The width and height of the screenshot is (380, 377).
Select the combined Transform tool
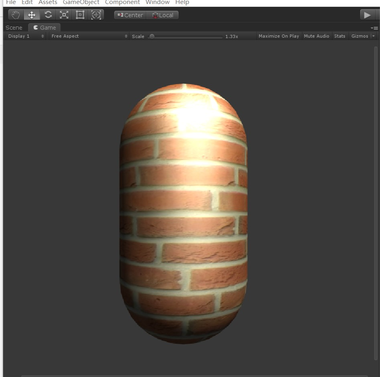click(96, 14)
